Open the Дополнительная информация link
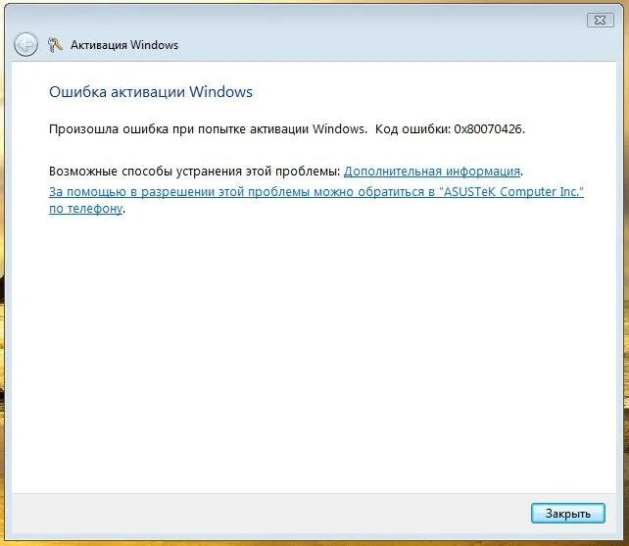 pos(432,172)
